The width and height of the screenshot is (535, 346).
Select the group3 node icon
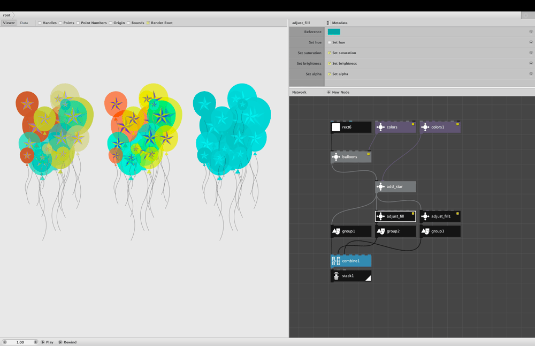pyautogui.click(x=425, y=231)
